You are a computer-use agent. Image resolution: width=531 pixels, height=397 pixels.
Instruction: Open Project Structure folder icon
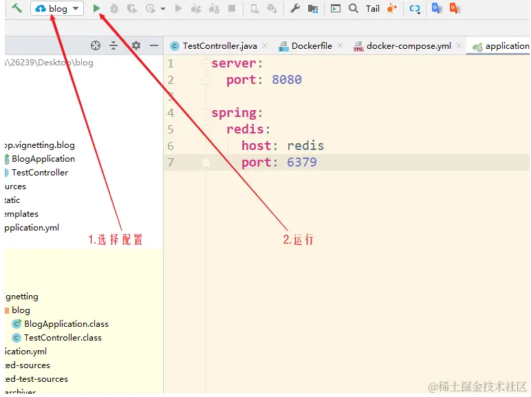click(x=313, y=9)
